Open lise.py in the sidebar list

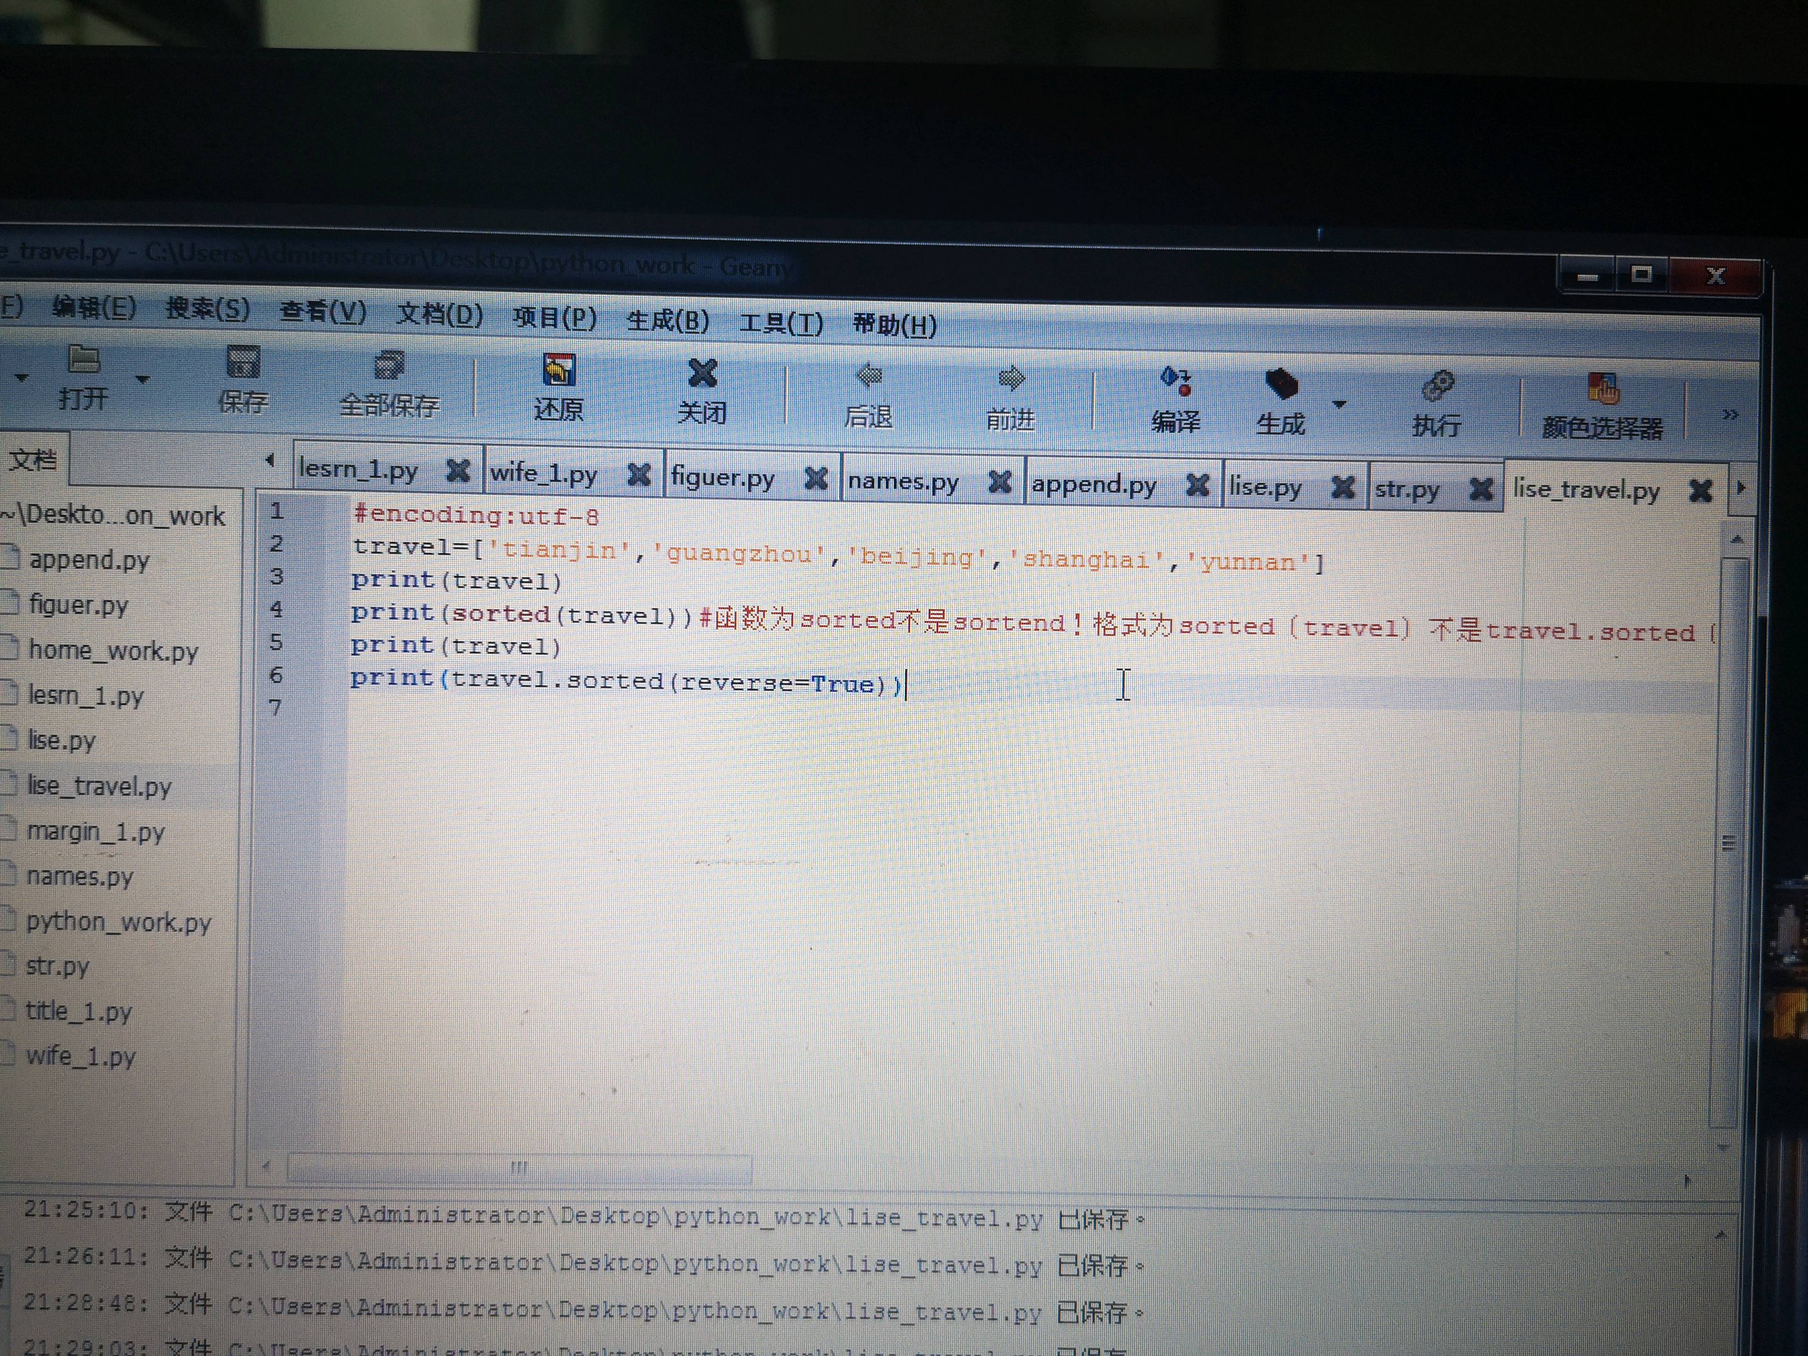(62, 741)
